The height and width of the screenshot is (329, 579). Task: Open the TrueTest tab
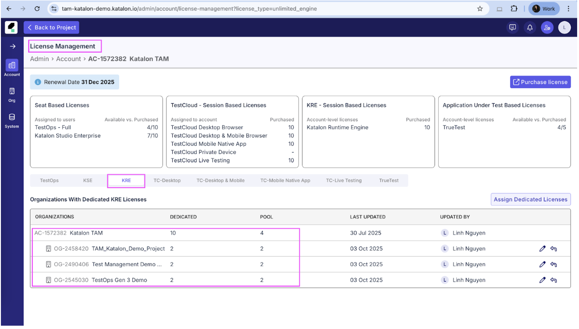click(x=388, y=180)
